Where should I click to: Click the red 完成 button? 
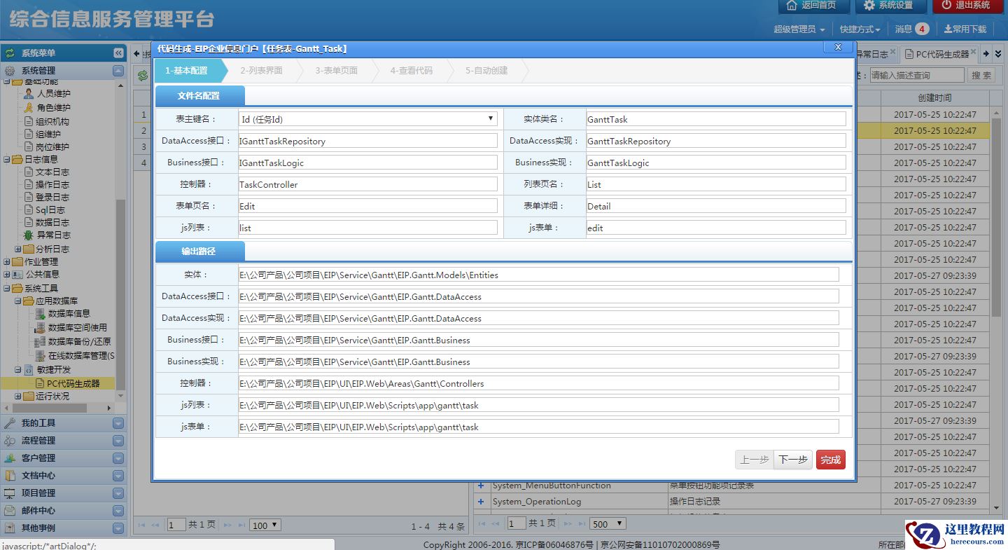(830, 460)
